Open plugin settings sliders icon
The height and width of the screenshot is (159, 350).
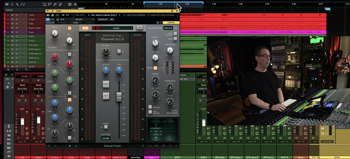[x=164, y=146]
